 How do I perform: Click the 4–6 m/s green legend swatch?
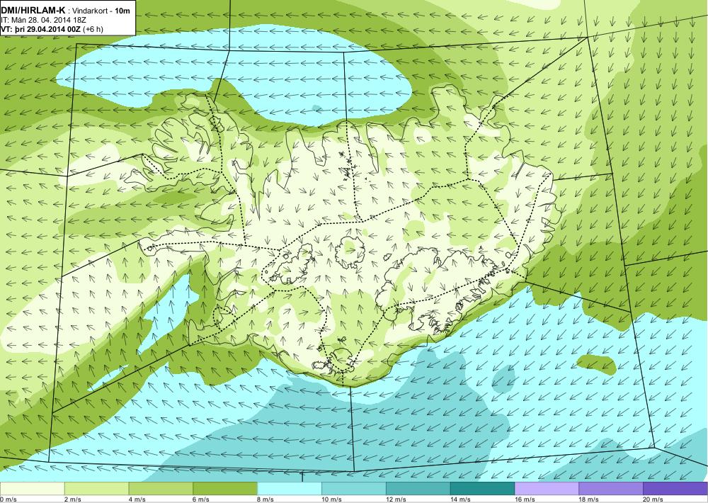pyautogui.click(x=161, y=489)
